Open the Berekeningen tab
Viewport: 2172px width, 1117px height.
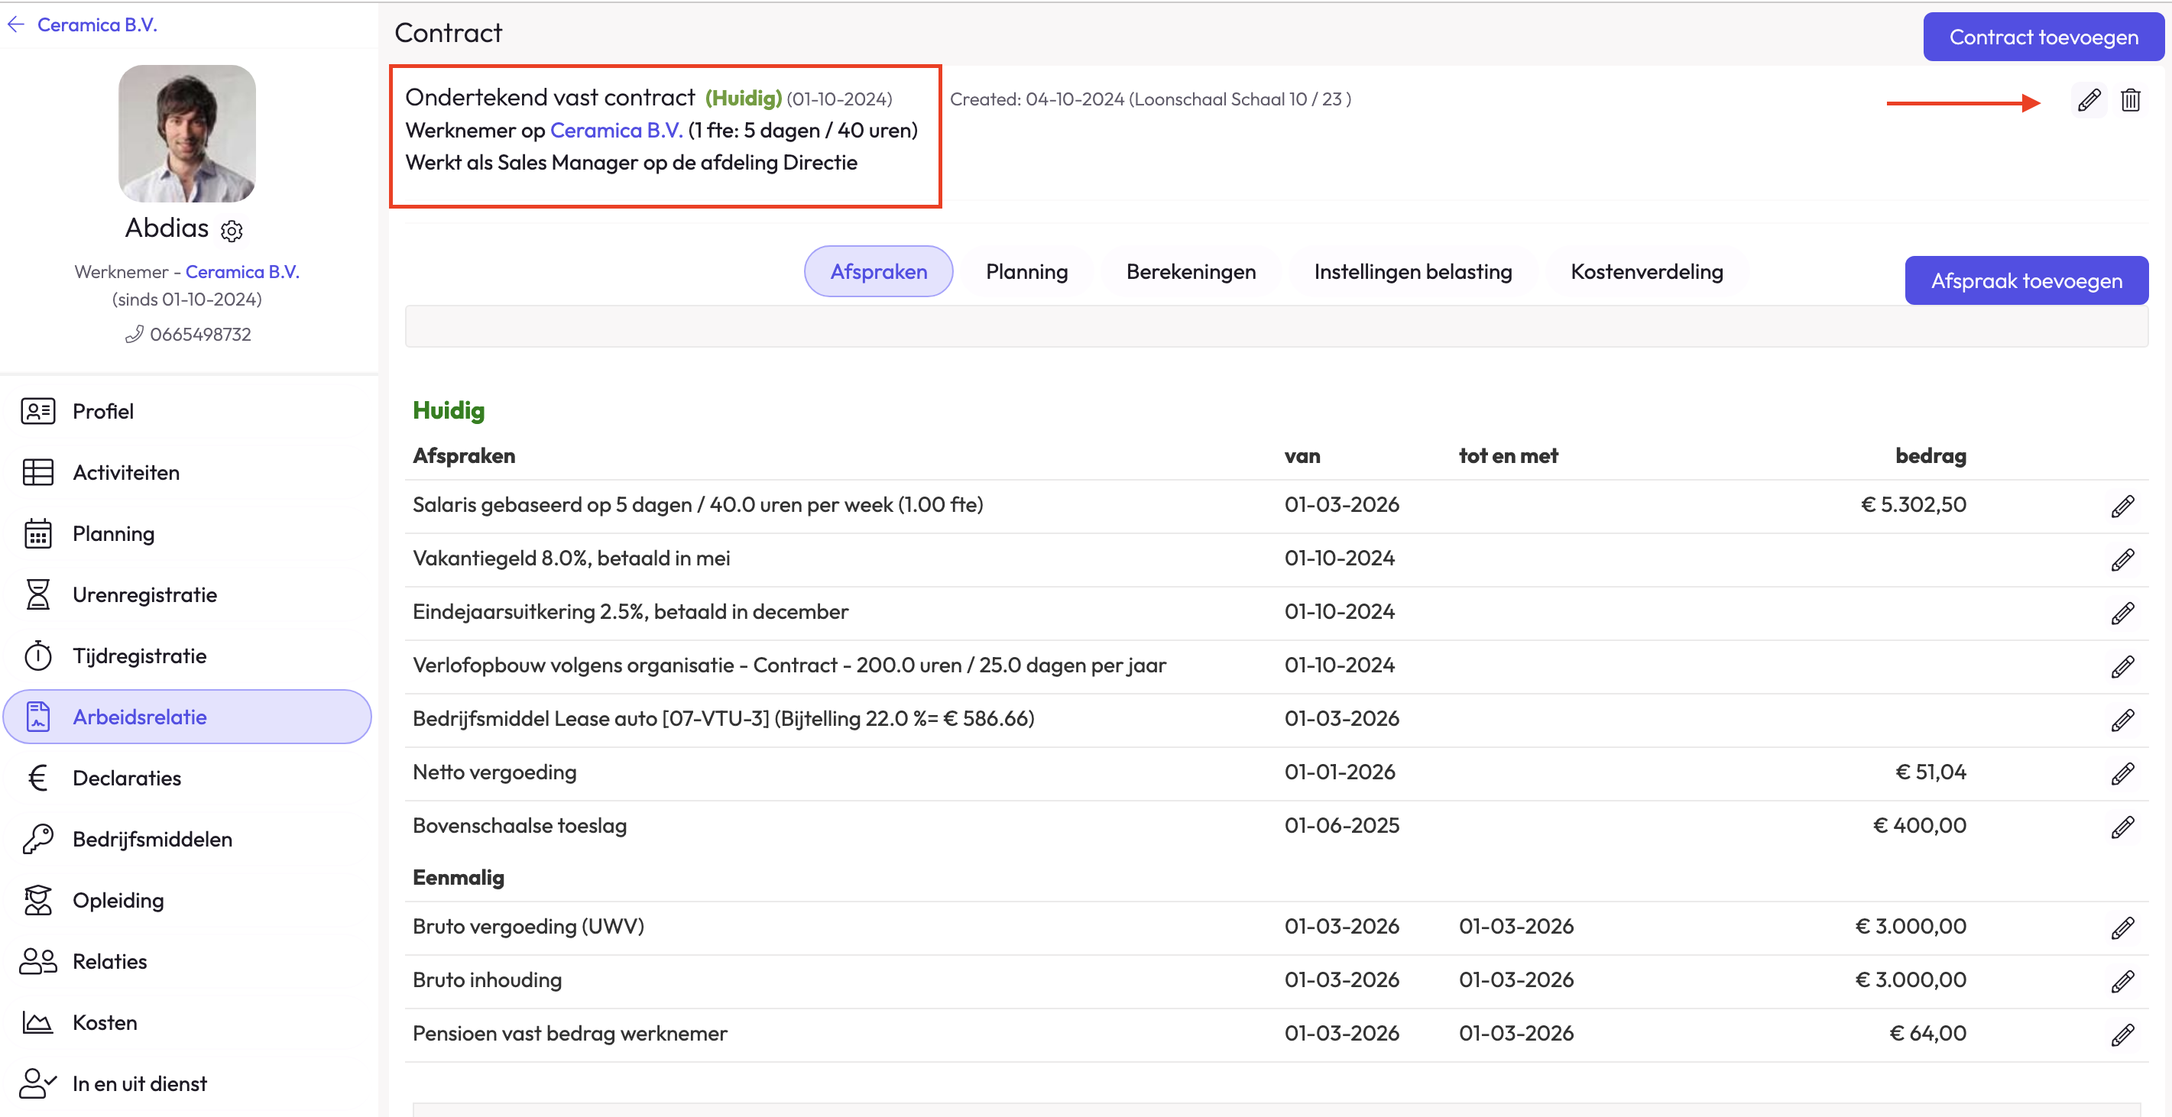[1191, 271]
